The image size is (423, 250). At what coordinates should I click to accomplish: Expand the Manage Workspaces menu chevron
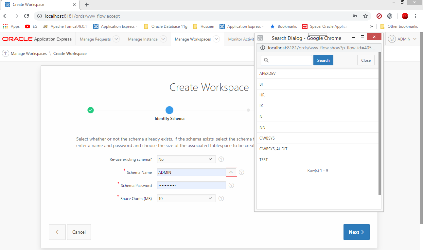(x=216, y=39)
